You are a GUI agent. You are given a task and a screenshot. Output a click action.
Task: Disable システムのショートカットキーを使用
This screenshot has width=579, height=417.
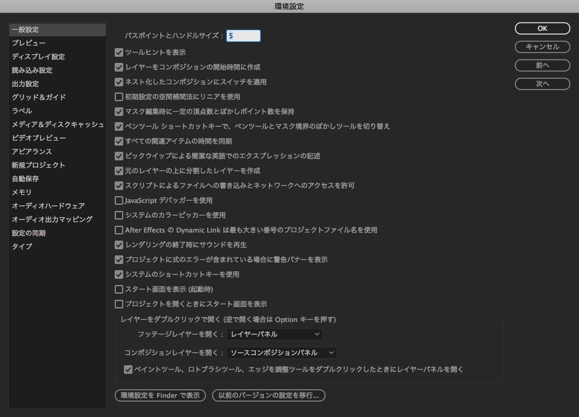[119, 275]
